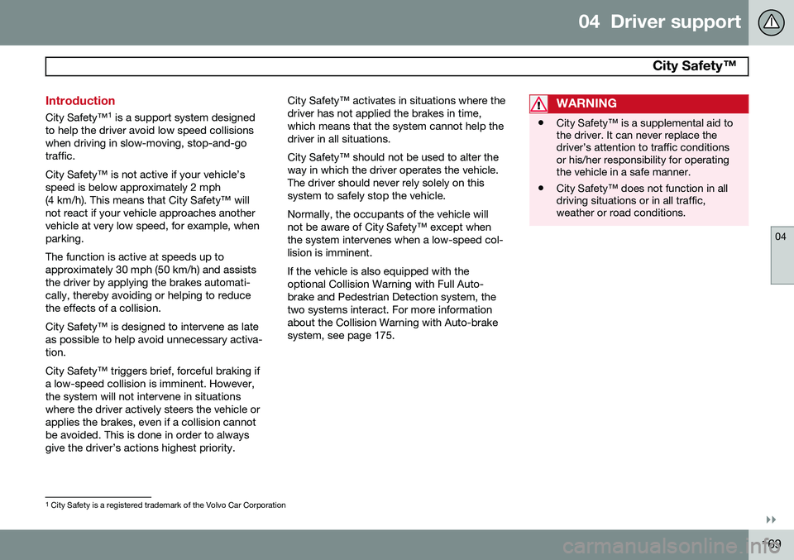Click the Volvo Car Corporation trademark footnote
The width and height of the screenshot is (794, 560).
tap(166, 505)
